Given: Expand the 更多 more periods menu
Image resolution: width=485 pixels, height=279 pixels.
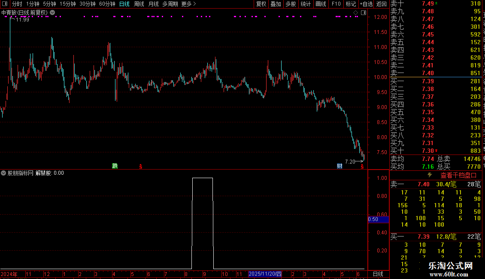Looking at the screenshot, I should coord(188,4).
